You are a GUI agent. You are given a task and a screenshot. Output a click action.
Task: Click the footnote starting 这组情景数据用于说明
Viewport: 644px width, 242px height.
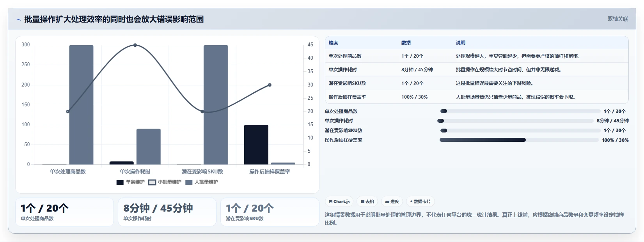(x=474, y=219)
